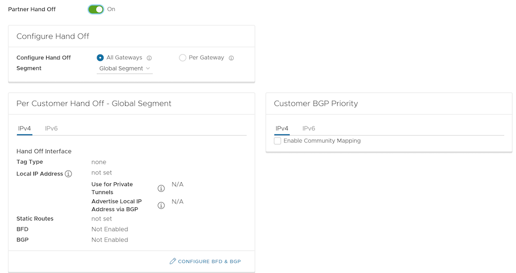516x273 pixels.
Task: Click the Per Gateway label text
Action: (x=207, y=58)
